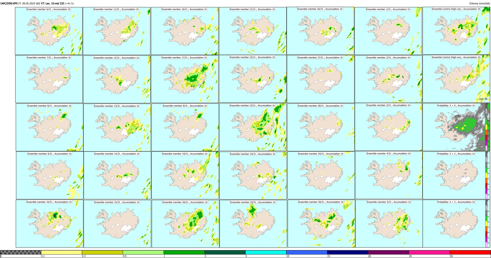Select the Ensemble member 23/31 map panel
This screenshot has width=491, height=258.
point(253,127)
